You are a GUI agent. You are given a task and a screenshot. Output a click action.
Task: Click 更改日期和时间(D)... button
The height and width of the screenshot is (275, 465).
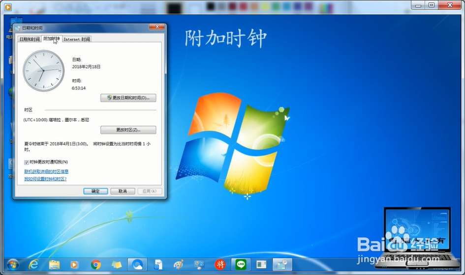128,98
